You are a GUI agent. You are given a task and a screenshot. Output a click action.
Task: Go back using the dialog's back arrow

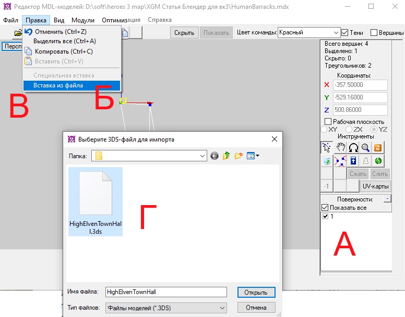pos(215,156)
